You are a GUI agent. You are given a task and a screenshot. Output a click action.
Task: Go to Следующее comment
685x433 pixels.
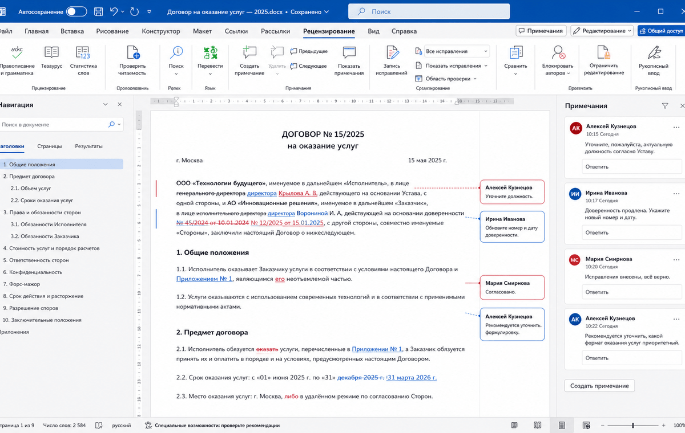pos(309,66)
